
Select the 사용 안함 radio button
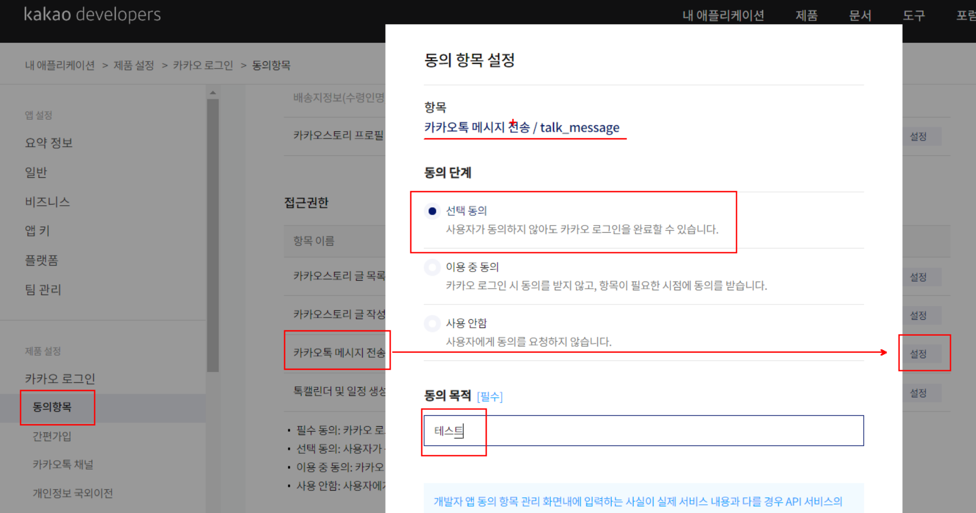tap(432, 324)
